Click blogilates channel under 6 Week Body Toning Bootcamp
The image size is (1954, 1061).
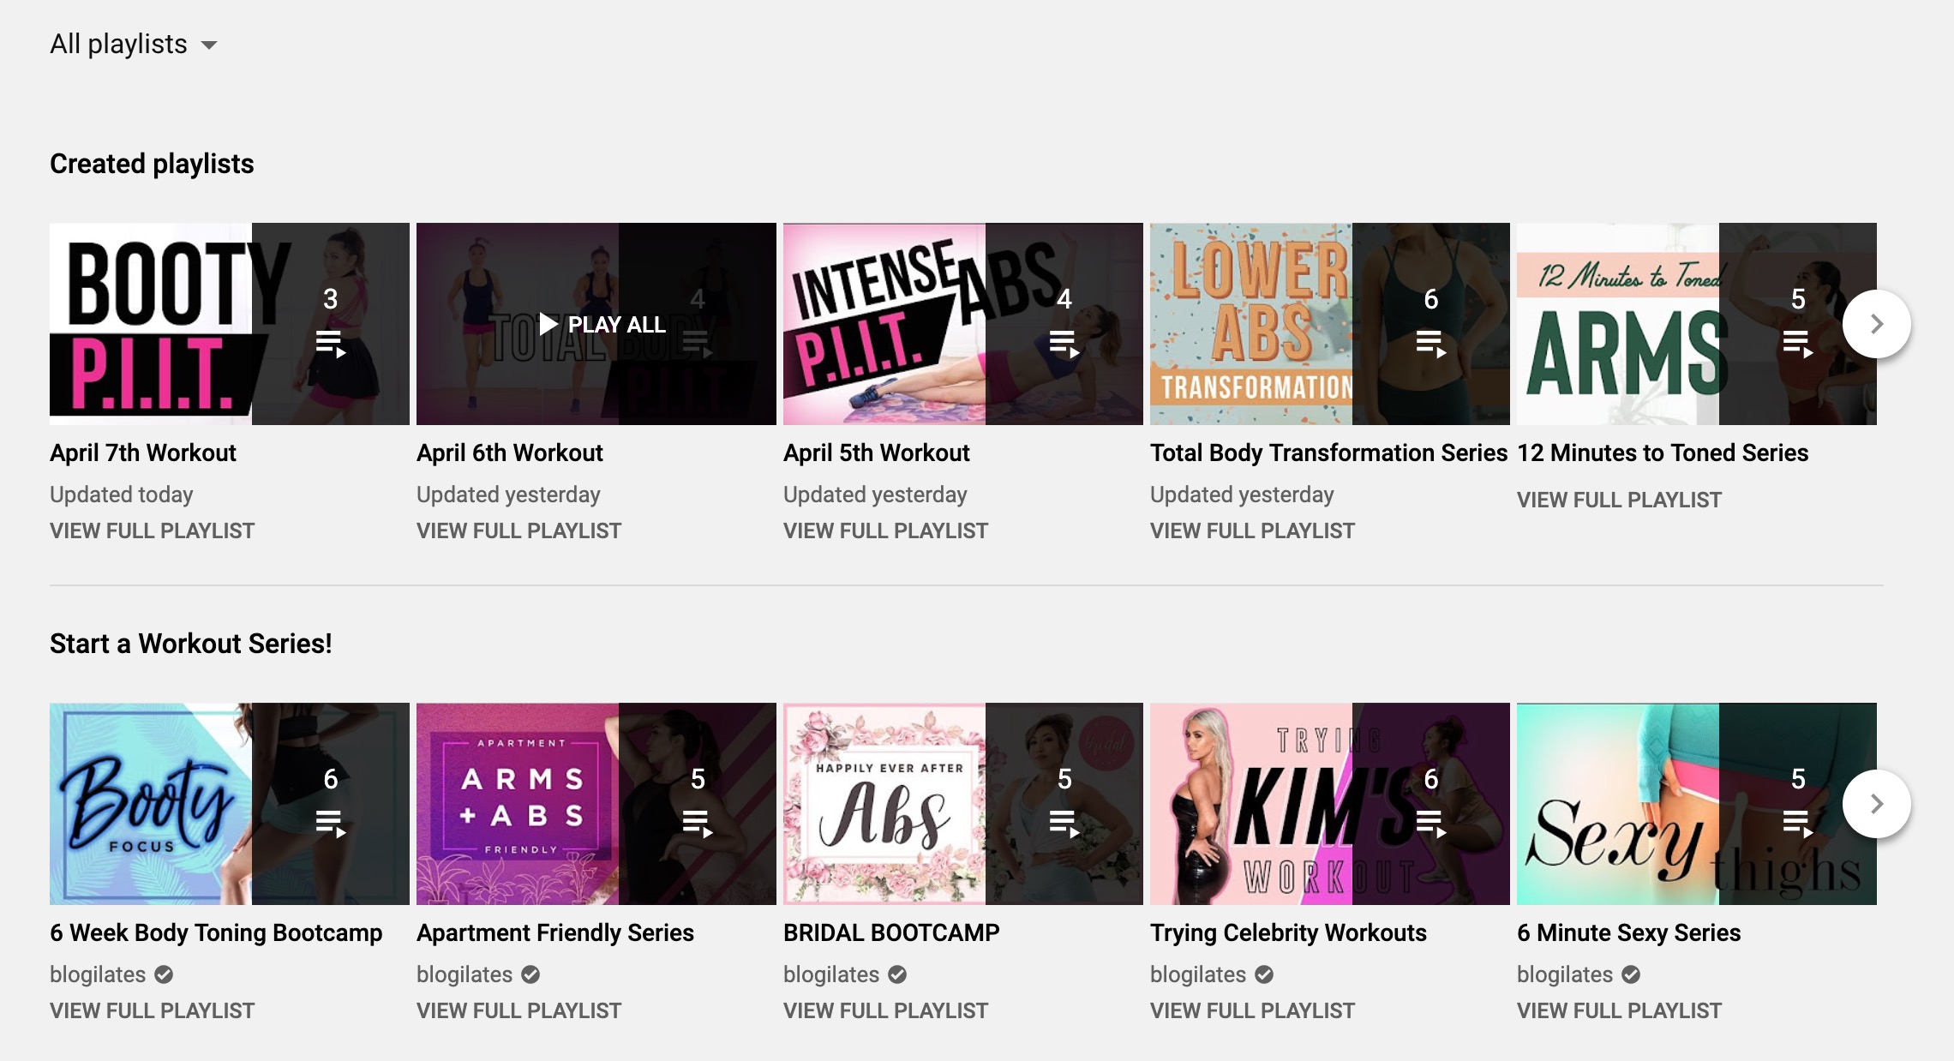click(x=98, y=974)
